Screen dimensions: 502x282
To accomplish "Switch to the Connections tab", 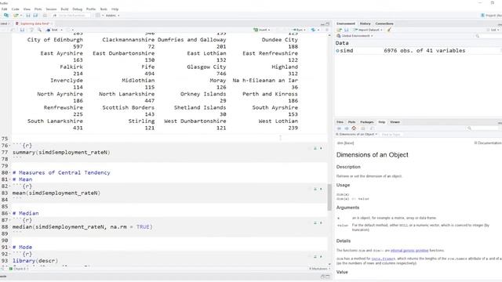I will tap(384, 23).
